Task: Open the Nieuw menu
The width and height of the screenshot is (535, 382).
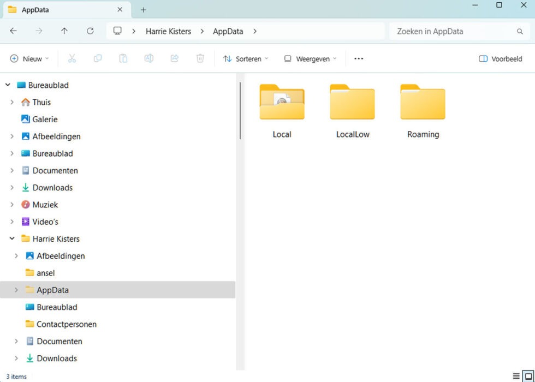Action: coord(29,58)
